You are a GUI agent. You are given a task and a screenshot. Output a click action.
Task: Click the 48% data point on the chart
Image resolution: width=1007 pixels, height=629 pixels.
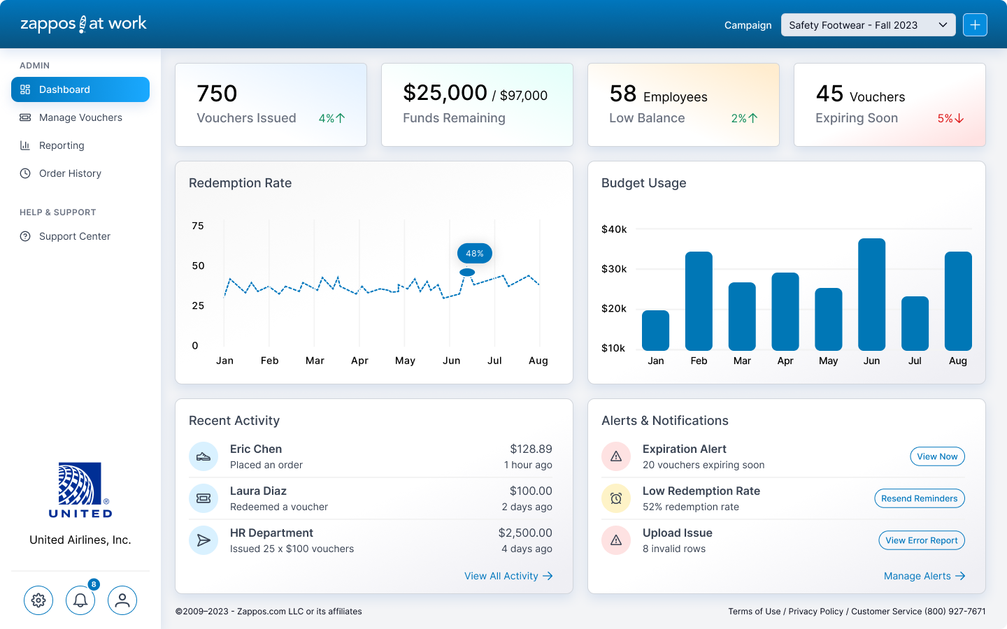tap(467, 272)
